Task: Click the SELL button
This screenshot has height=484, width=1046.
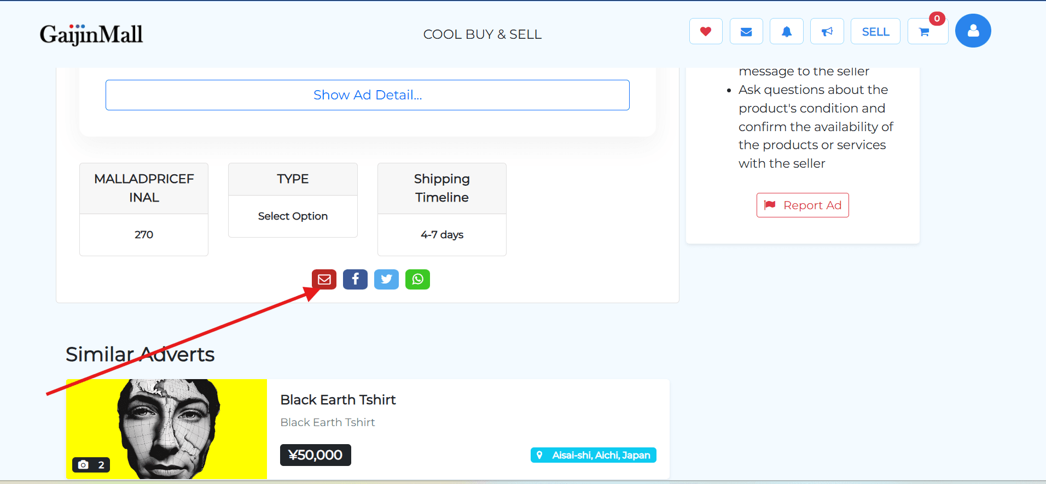Action: click(875, 31)
